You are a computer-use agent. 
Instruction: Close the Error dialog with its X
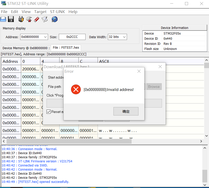pos(139,71)
